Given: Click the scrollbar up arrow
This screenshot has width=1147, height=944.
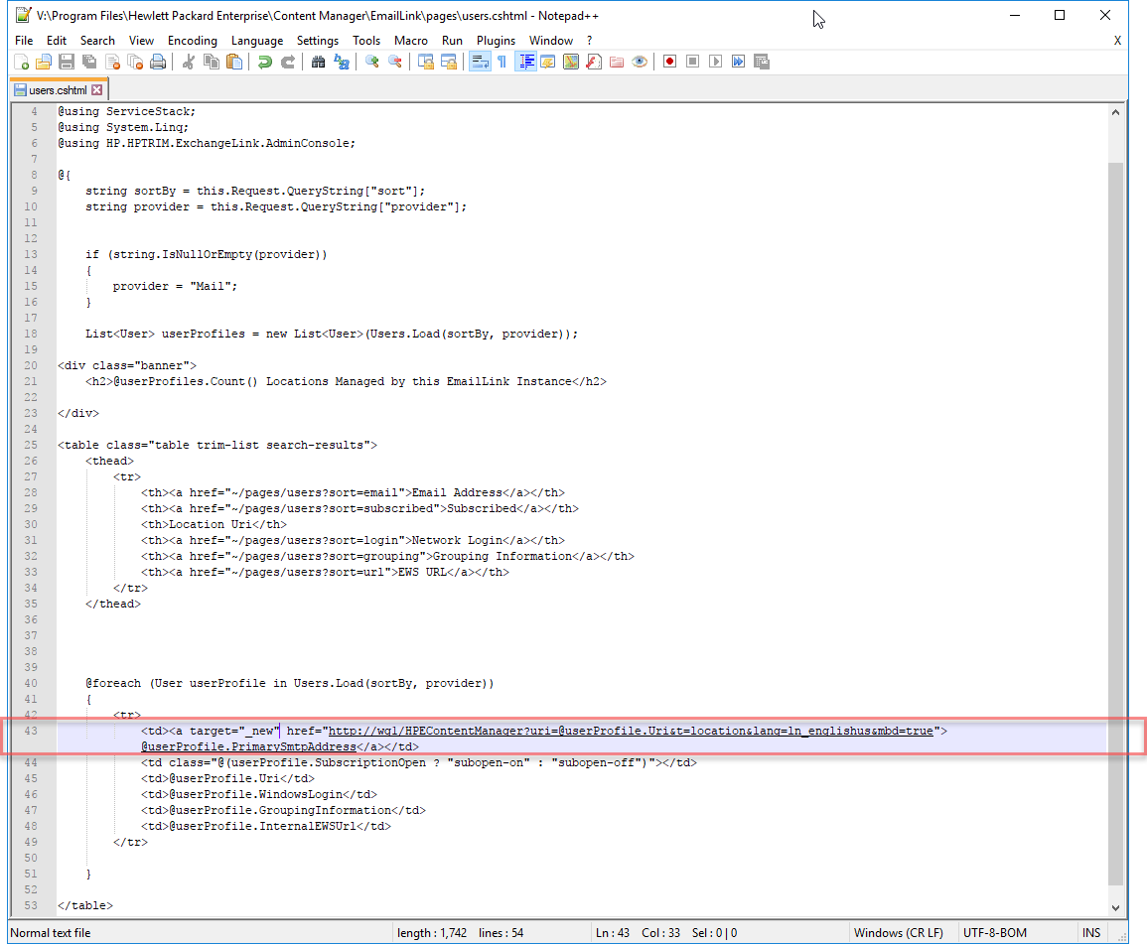Looking at the screenshot, I should pyautogui.click(x=1115, y=112).
